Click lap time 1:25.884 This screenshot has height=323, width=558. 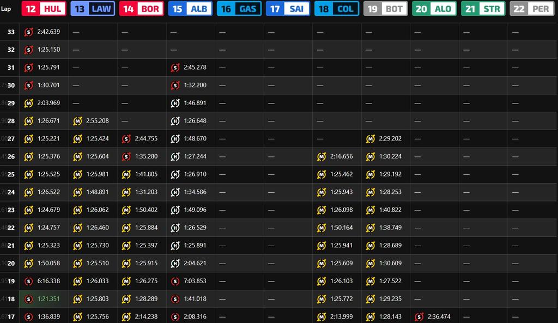point(146,228)
